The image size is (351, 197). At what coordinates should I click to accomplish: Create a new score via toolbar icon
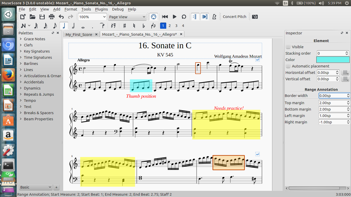(23, 17)
